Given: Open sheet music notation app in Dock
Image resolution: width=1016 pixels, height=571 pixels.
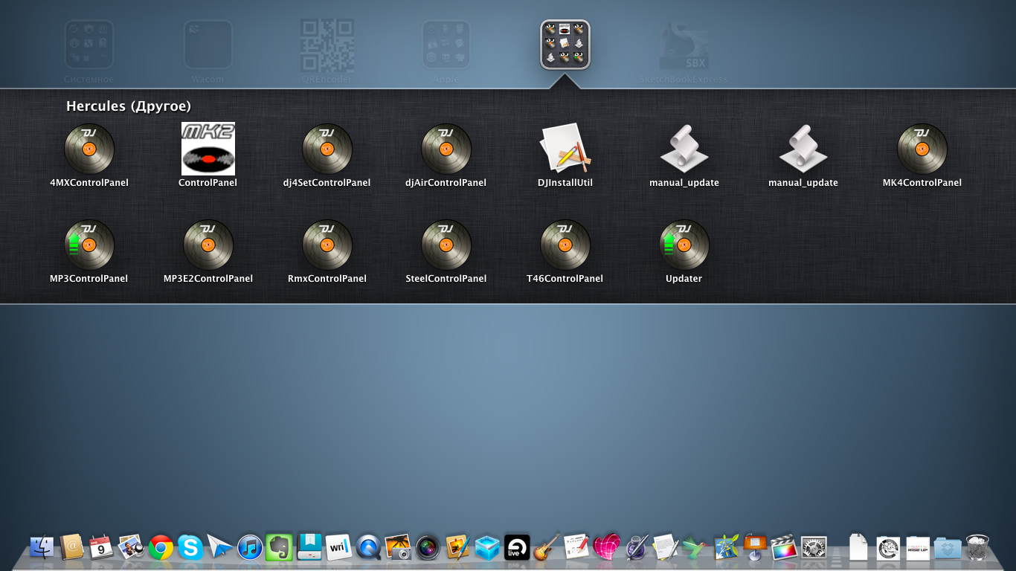Looking at the screenshot, I should click(576, 547).
